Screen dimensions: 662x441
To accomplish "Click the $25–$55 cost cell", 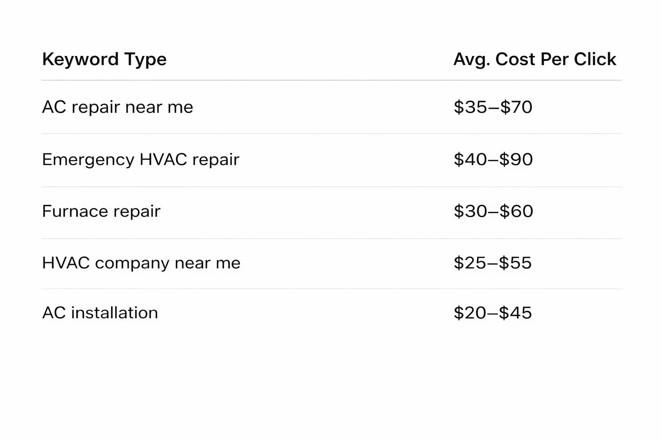I will (x=493, y=263).
